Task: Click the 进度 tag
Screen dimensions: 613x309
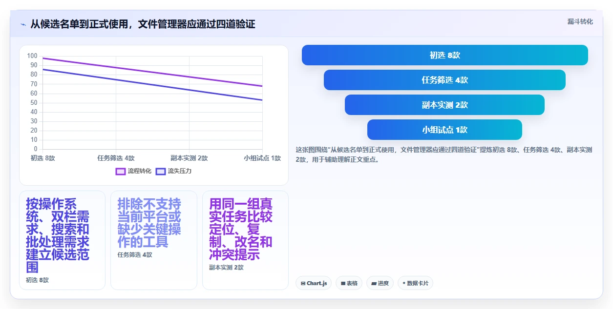Action: pyautogui.click(x=380, y=283)
